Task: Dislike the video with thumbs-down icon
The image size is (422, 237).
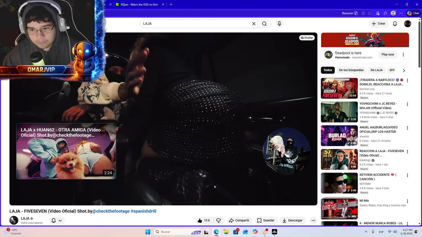Action: (218, 221)
